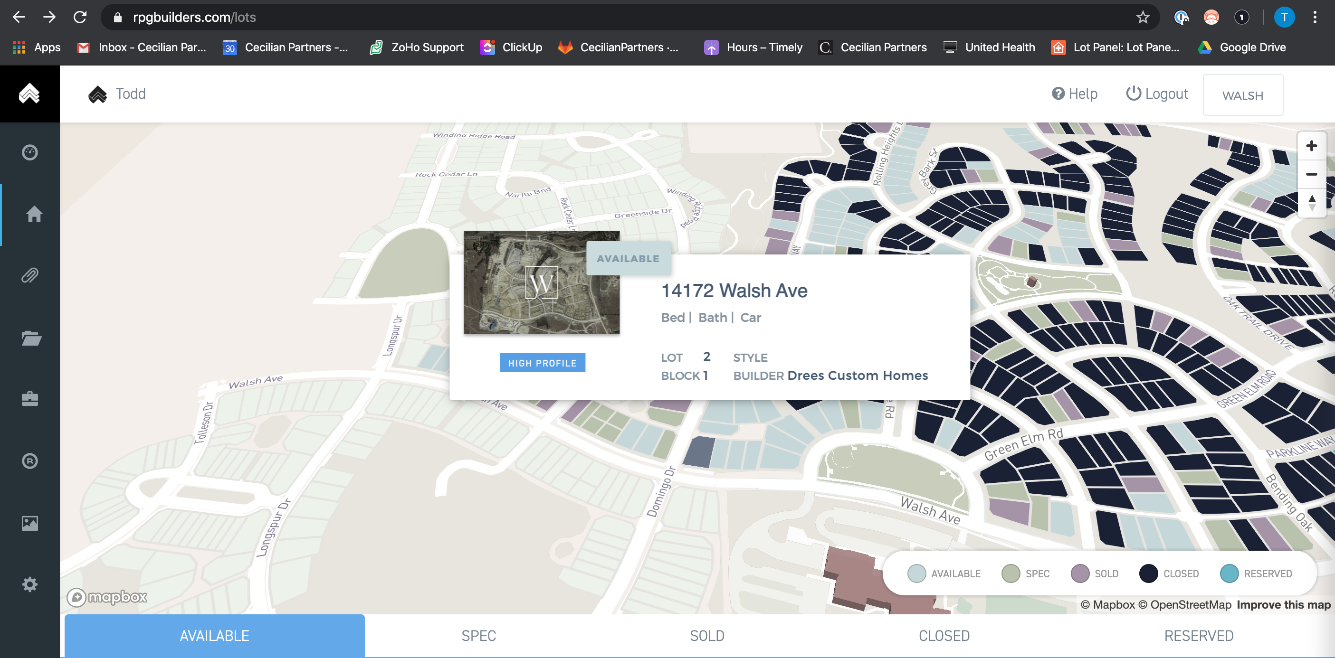This screenshot has height=658, width=1335.
Task: Open the paperclip attachments icon
Action: 29,275
